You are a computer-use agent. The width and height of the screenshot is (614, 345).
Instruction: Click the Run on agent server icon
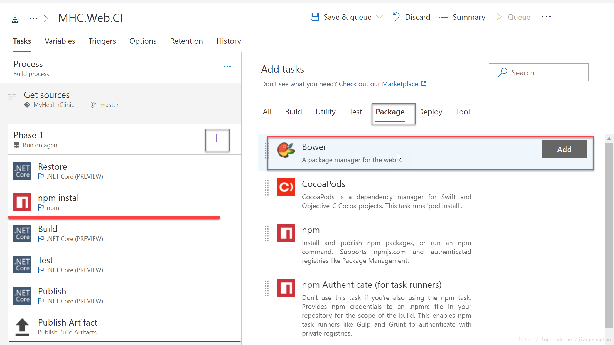16,145
